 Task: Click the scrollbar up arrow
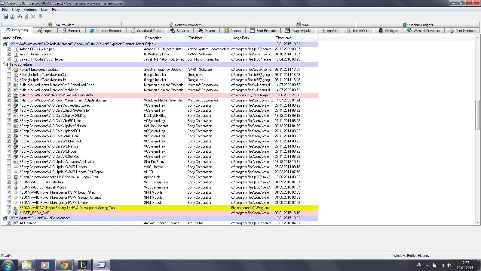(477, 37)
